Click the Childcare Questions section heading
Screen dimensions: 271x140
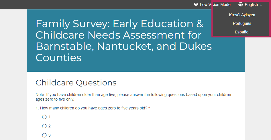click(76, 83)
